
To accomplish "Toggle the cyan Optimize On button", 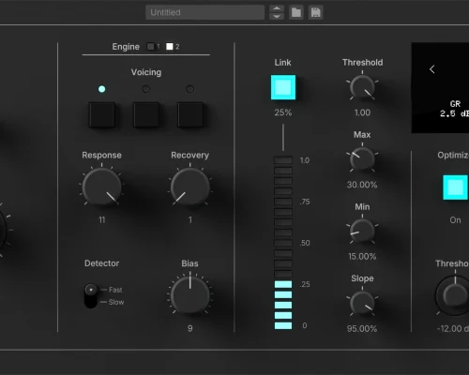I will click(x=455, y=187).
